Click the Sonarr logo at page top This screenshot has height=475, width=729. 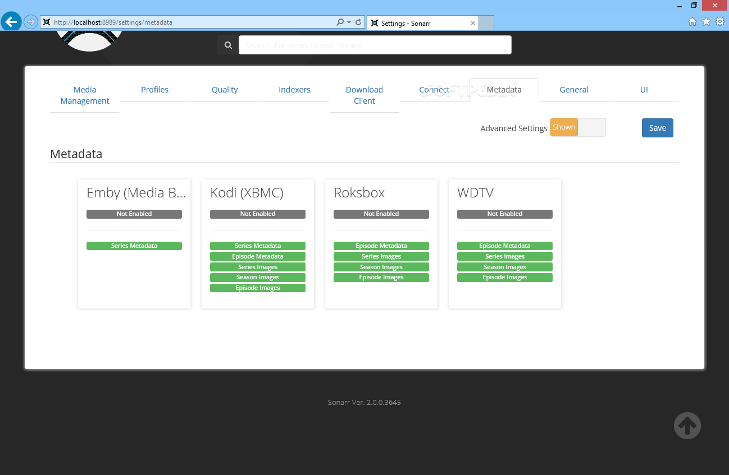tap(90, 40)
